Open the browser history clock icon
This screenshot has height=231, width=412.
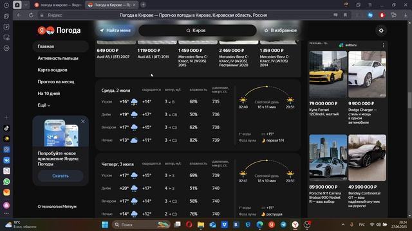point(6,5)
